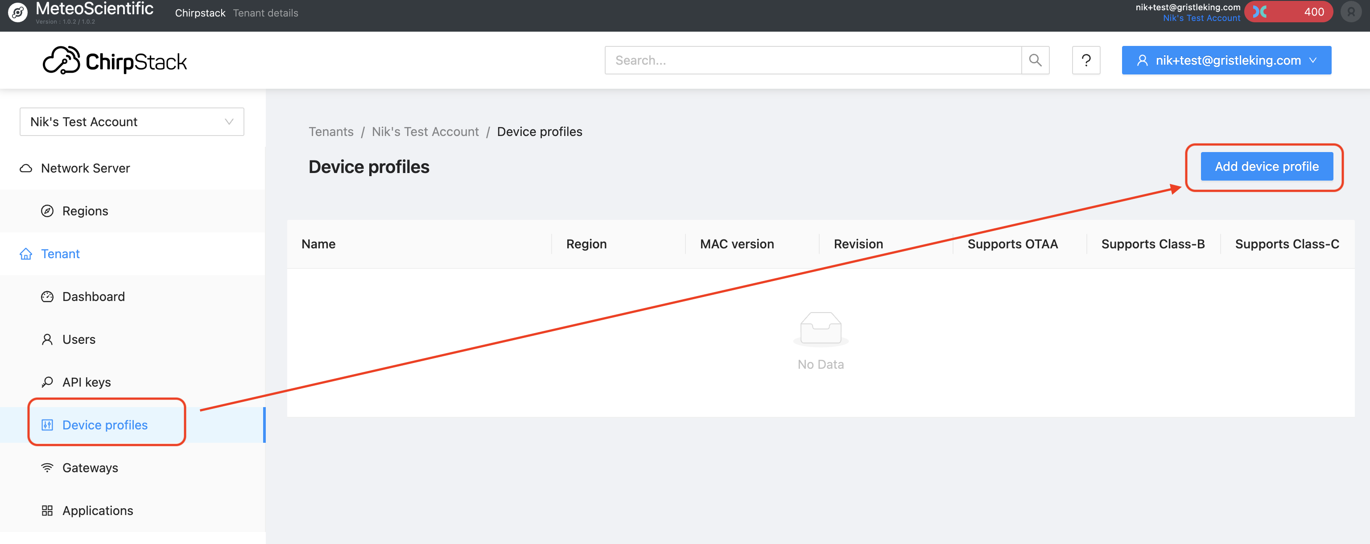Click the search magnifier icon button
The height and width of the screenshot is (544, 1370).
click(1035, 60)
